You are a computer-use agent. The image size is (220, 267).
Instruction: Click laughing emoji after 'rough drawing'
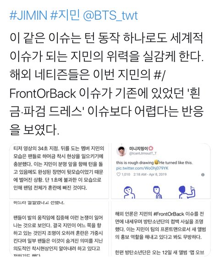click(156, 162)
